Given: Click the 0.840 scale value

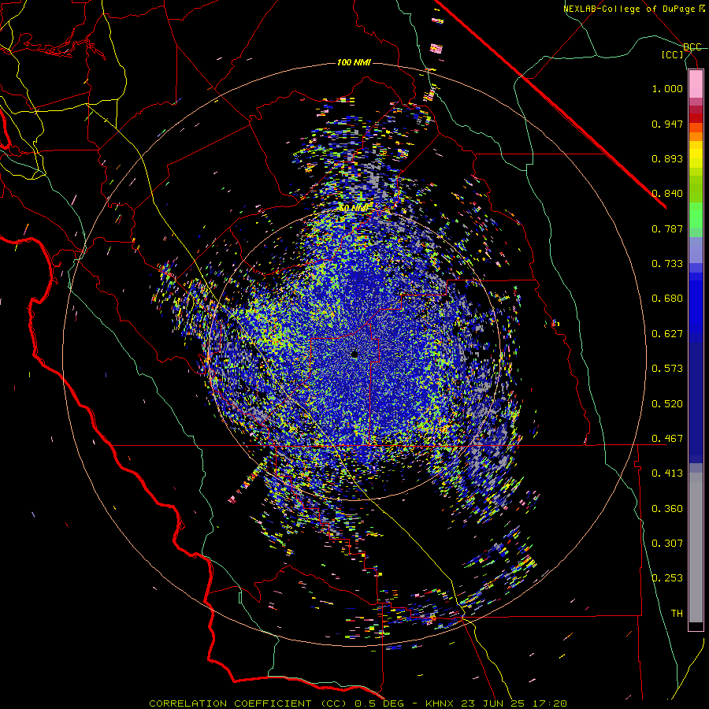Looking at the screenshot, I should 667,194.
